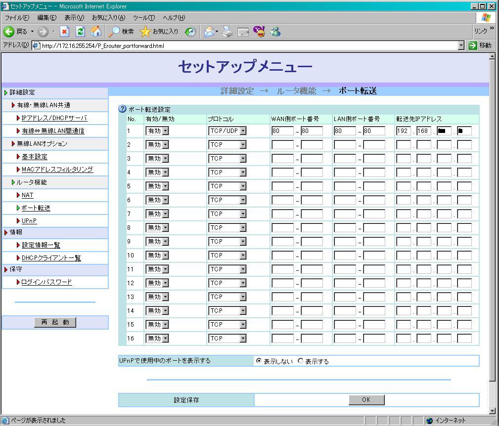
Task: Open the Back button history dropdown arrow
Action: tap(32, 32)
